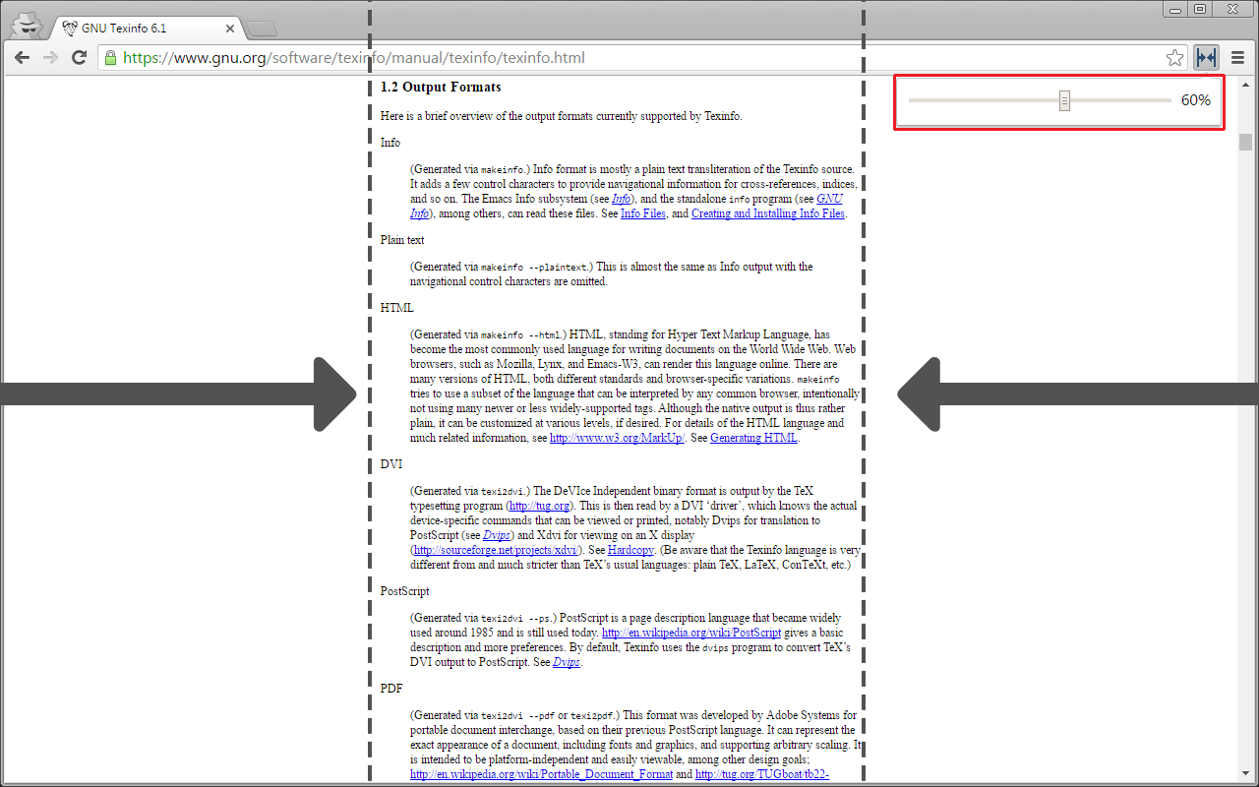This screenshot has width=1259, height=787.
Task: Maximize the Chrome window
Action: (x=1199, y=9)
